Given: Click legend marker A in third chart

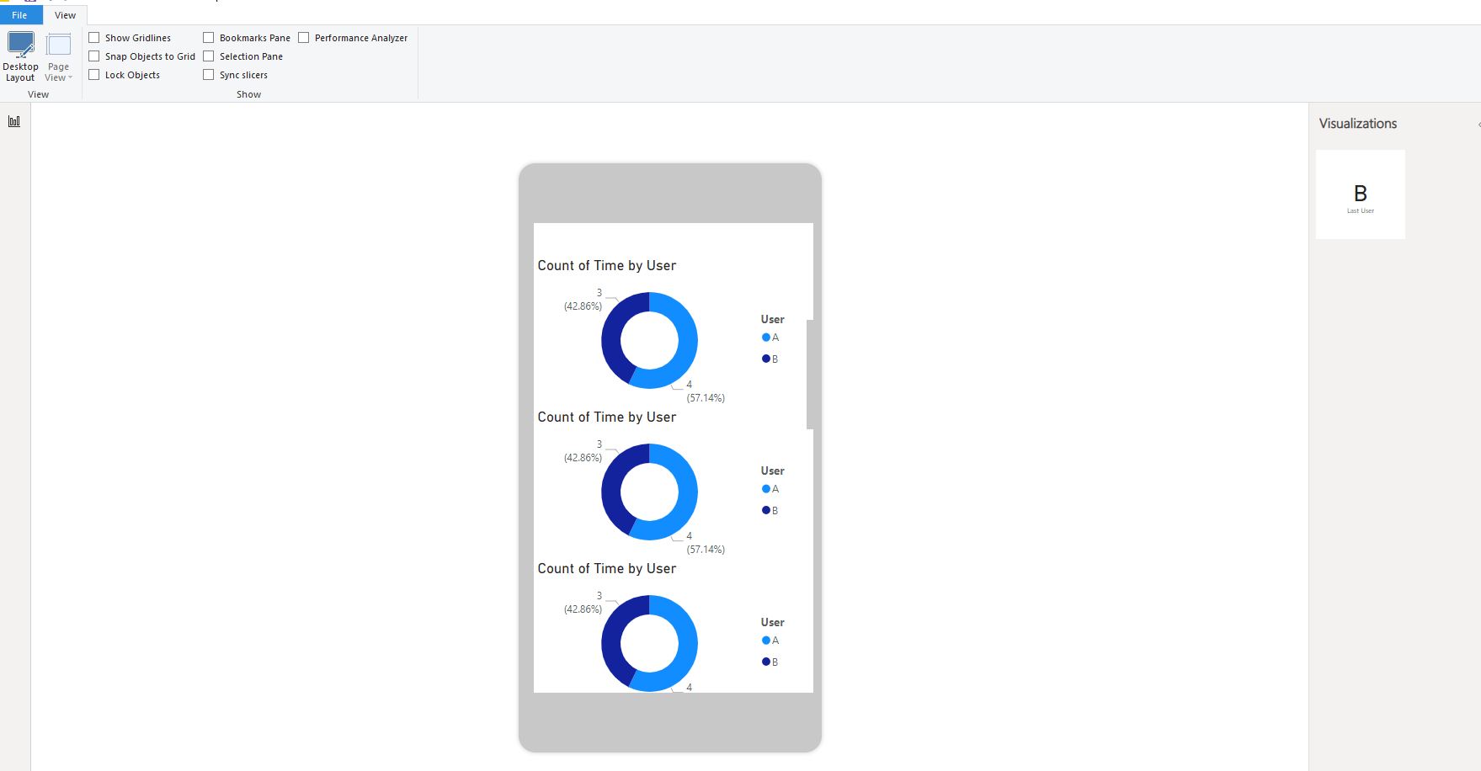Looking at the screenshot, I should click(766, 641).
